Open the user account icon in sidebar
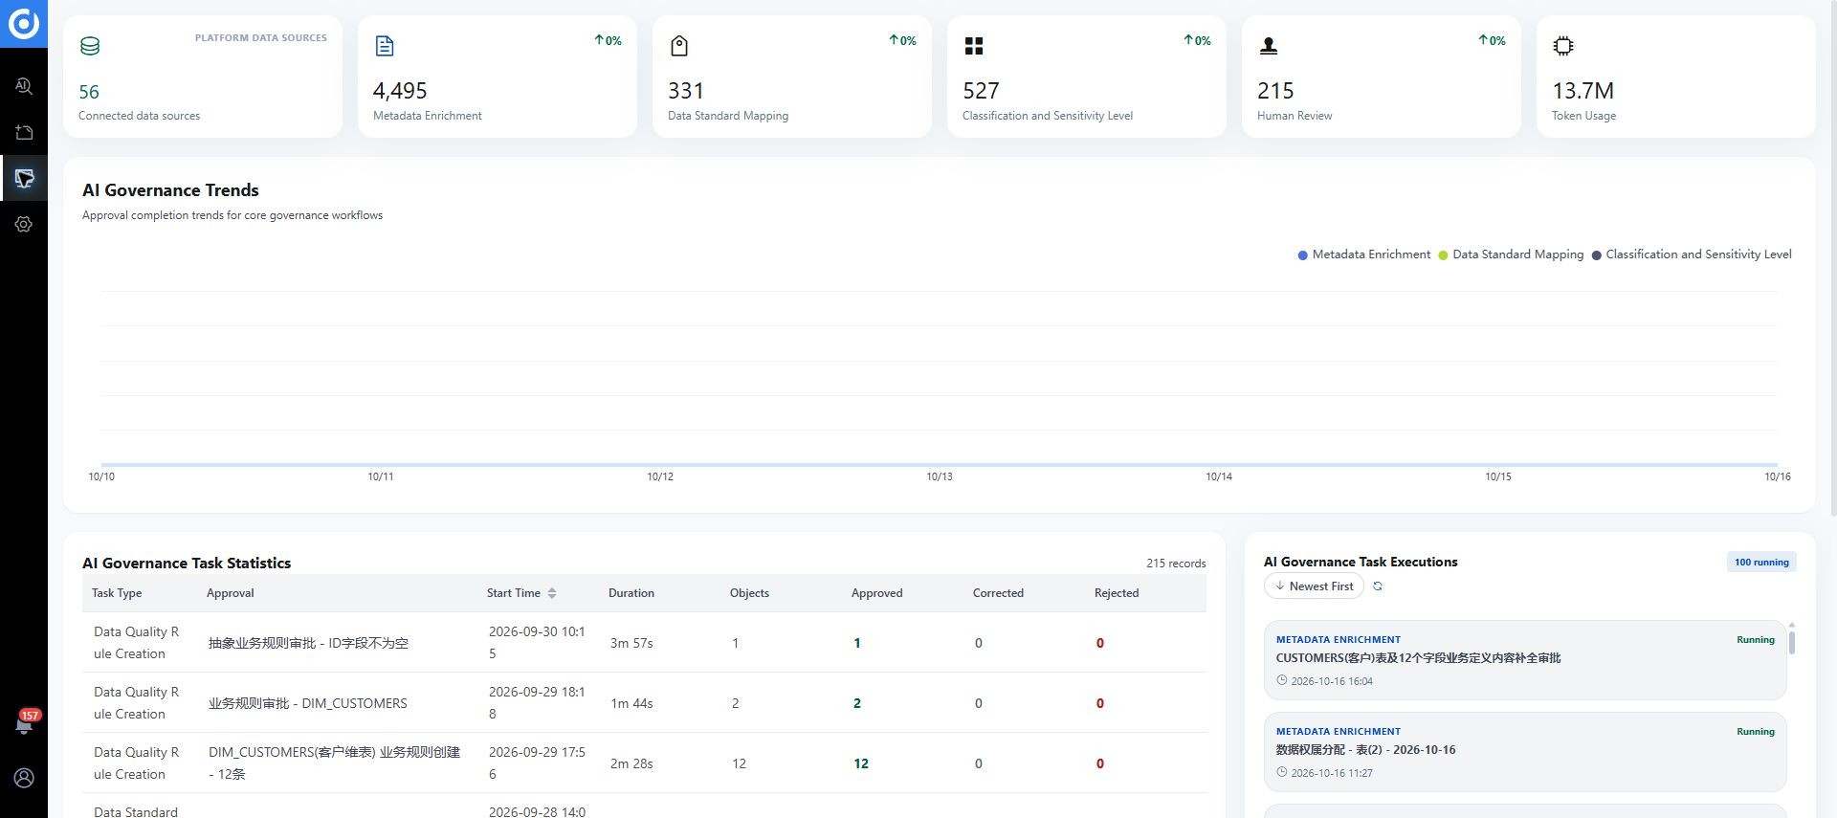 point(24,778)
